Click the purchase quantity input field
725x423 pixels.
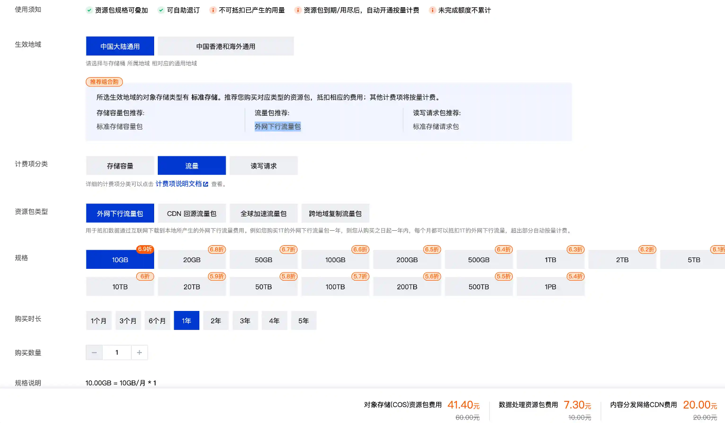(117, 353)
